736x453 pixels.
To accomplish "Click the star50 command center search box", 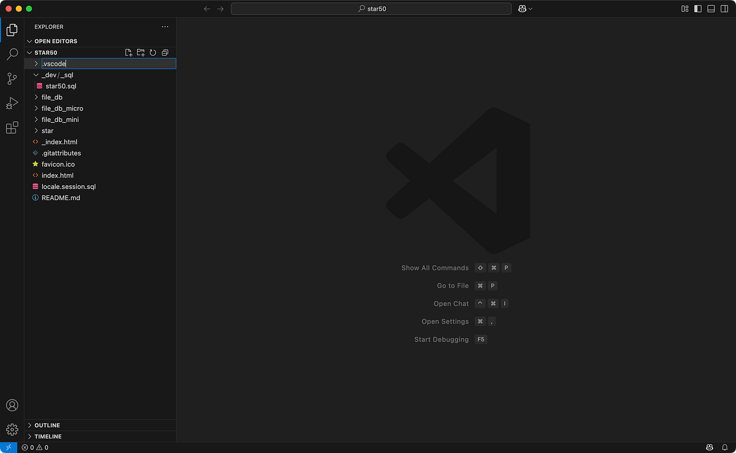I will pyautogui.click(x=371, y=9).
